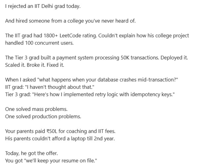Click the line about parents affording a laptop
The width and height of the screenshot is (198, 167).
click(x=61, y=138)
